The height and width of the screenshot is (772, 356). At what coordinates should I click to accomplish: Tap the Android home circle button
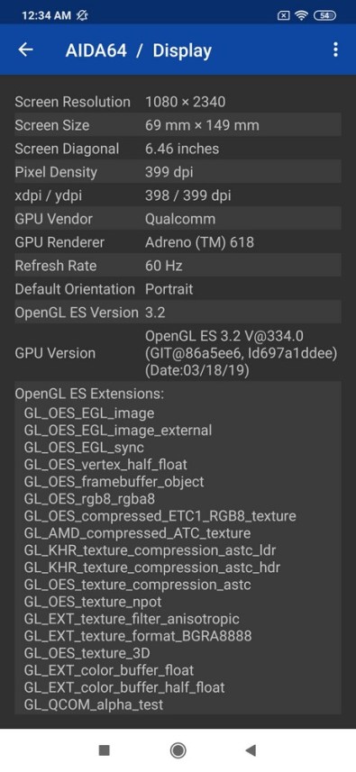click(x=178, y=749)
